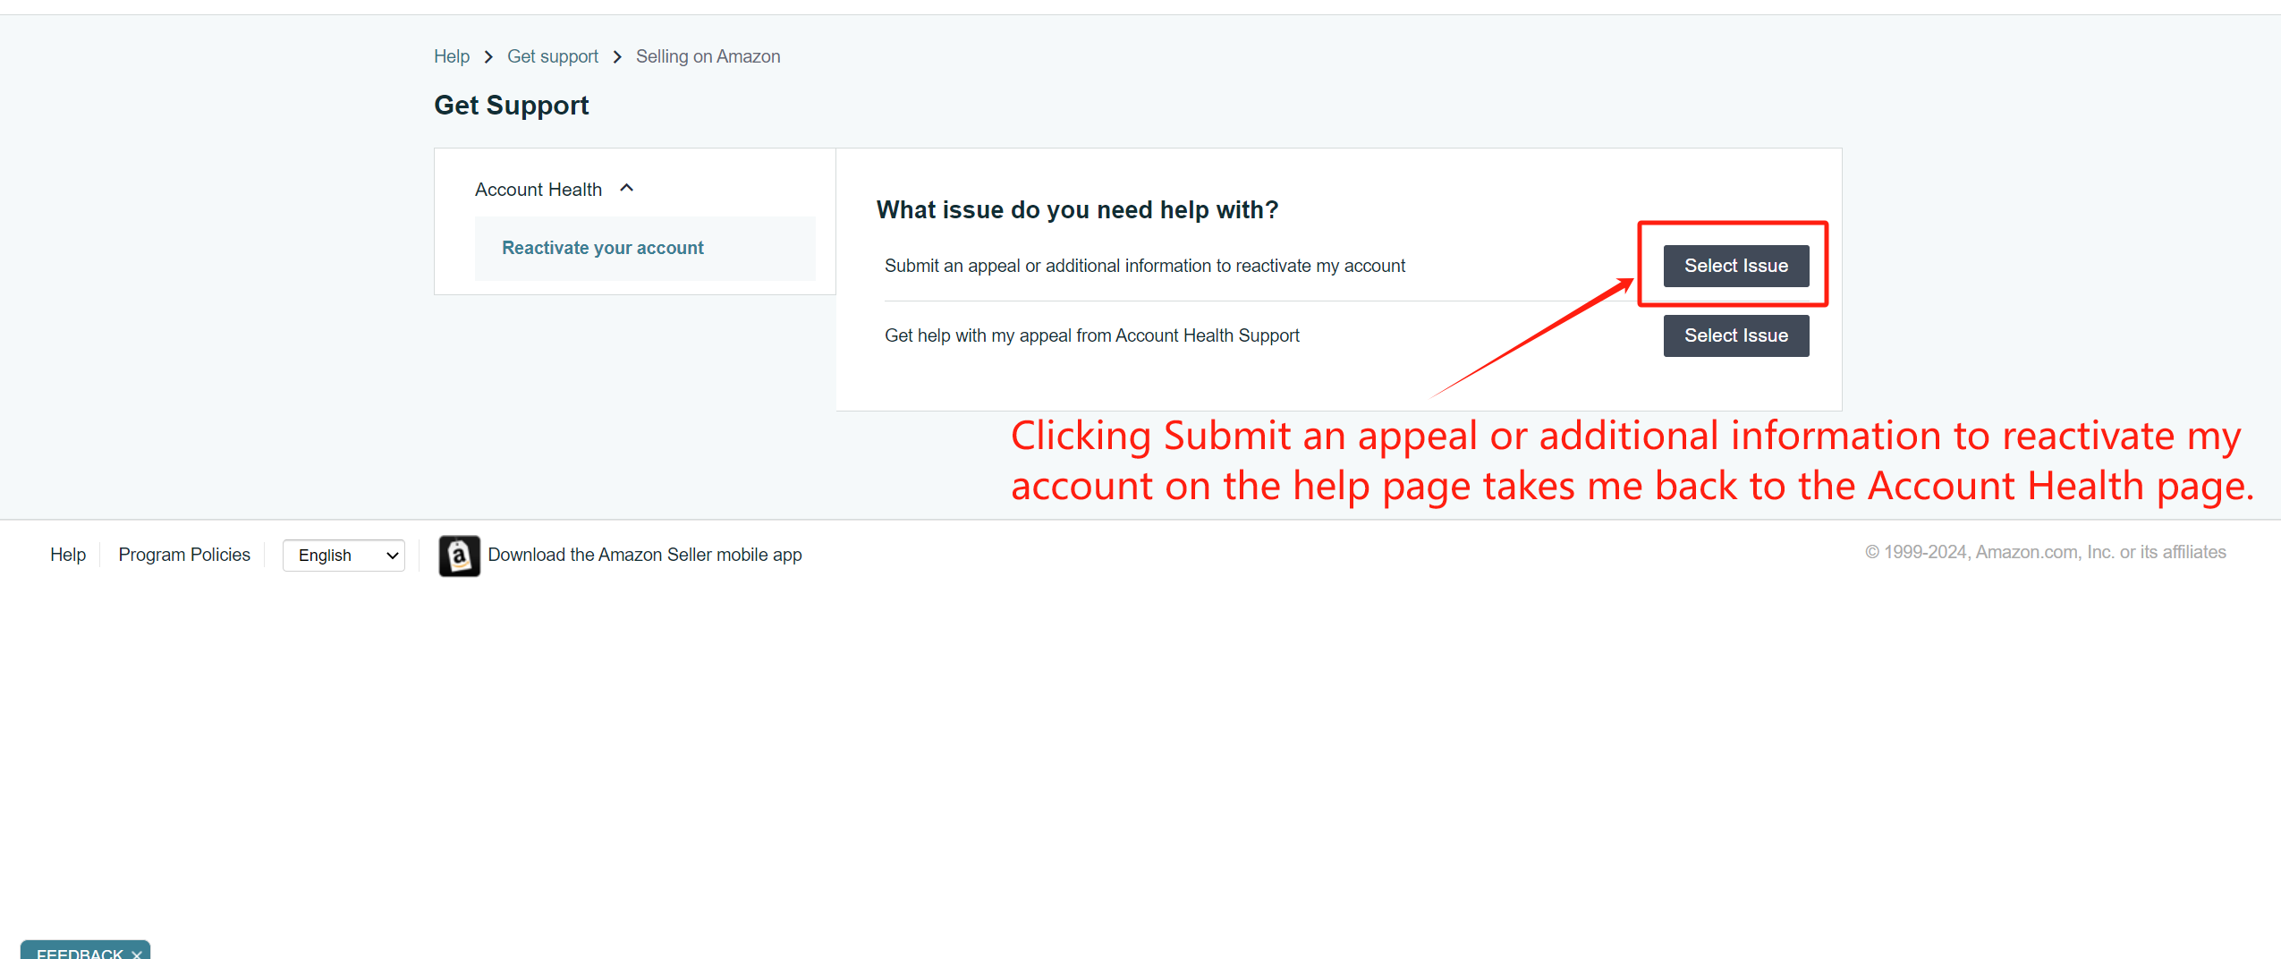The width and height of the screenshot is (2281, 959).
Task: Click 'Submit an appeal or additional information' text
Action: 1144,266
